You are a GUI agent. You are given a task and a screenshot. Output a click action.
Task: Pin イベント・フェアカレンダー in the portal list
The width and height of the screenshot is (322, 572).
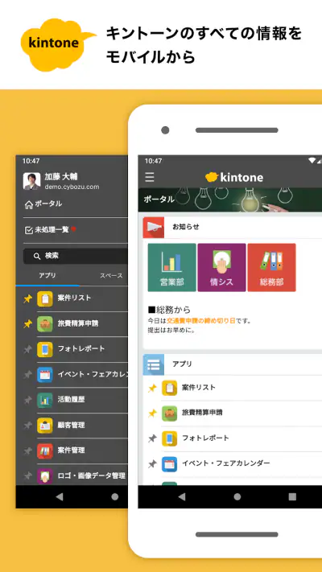152,464
